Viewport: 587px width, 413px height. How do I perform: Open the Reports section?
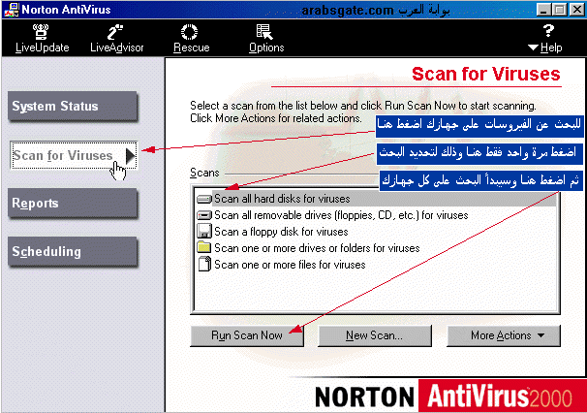click(x=73, y=204)
